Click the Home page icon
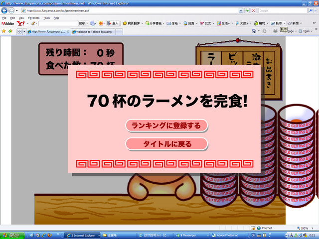Screen dimensions: 319x239 click(254, 31)
